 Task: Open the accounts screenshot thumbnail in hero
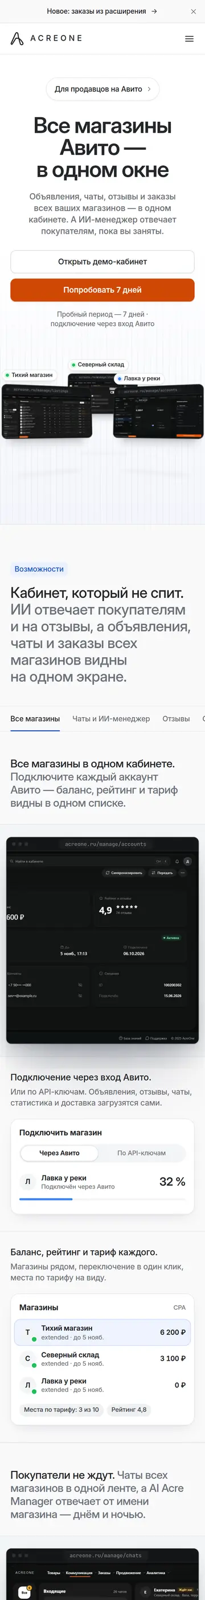point(158,412)
